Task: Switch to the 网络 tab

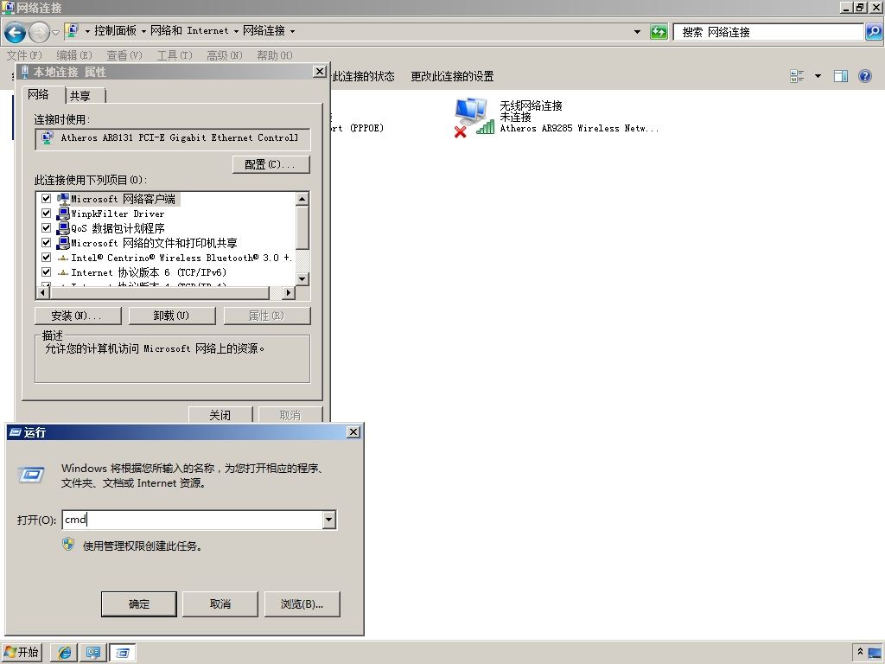Action: coord(38,95)
